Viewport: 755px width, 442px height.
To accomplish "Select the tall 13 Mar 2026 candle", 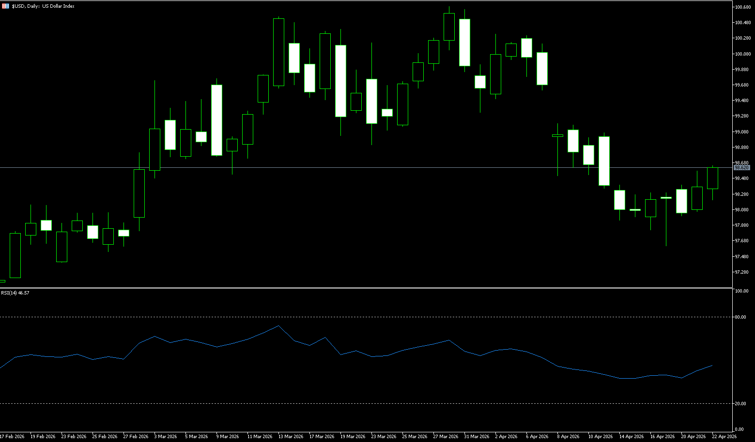I will click(278, 52).
